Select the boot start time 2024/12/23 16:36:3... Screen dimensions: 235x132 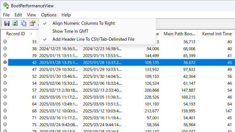[x=59, y=49]
